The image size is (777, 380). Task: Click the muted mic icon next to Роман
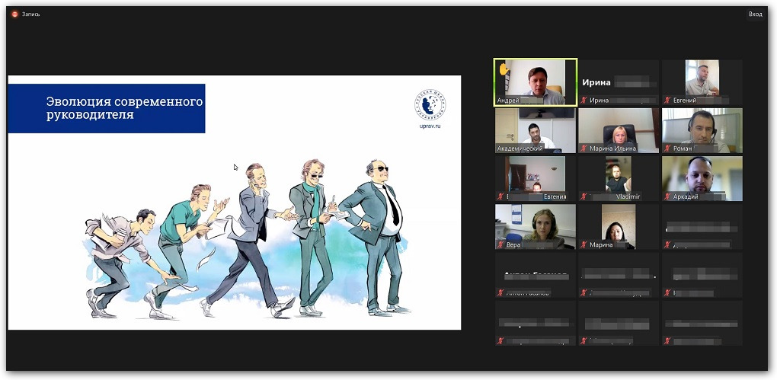pyautogui.click(x=667, y=148)
